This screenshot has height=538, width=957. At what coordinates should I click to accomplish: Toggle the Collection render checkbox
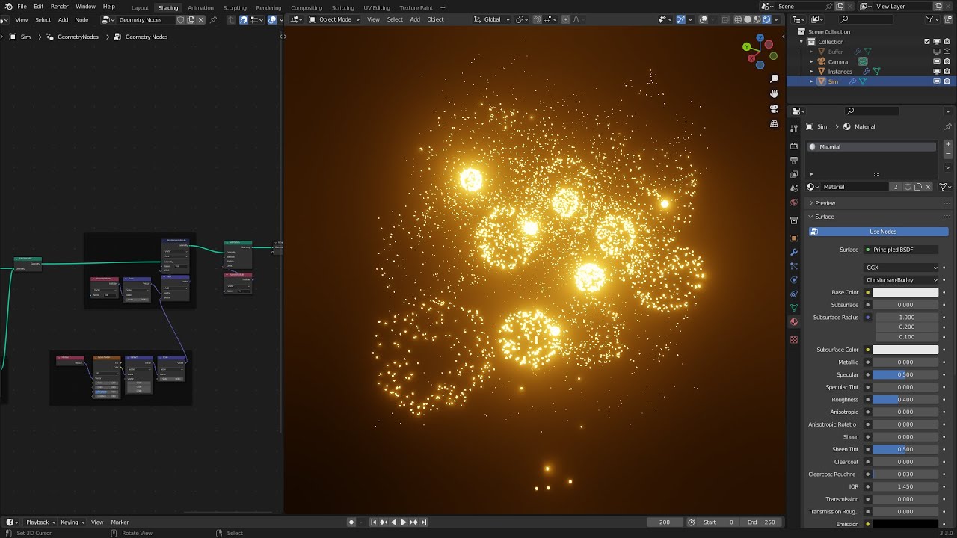[x=927, y=41]
